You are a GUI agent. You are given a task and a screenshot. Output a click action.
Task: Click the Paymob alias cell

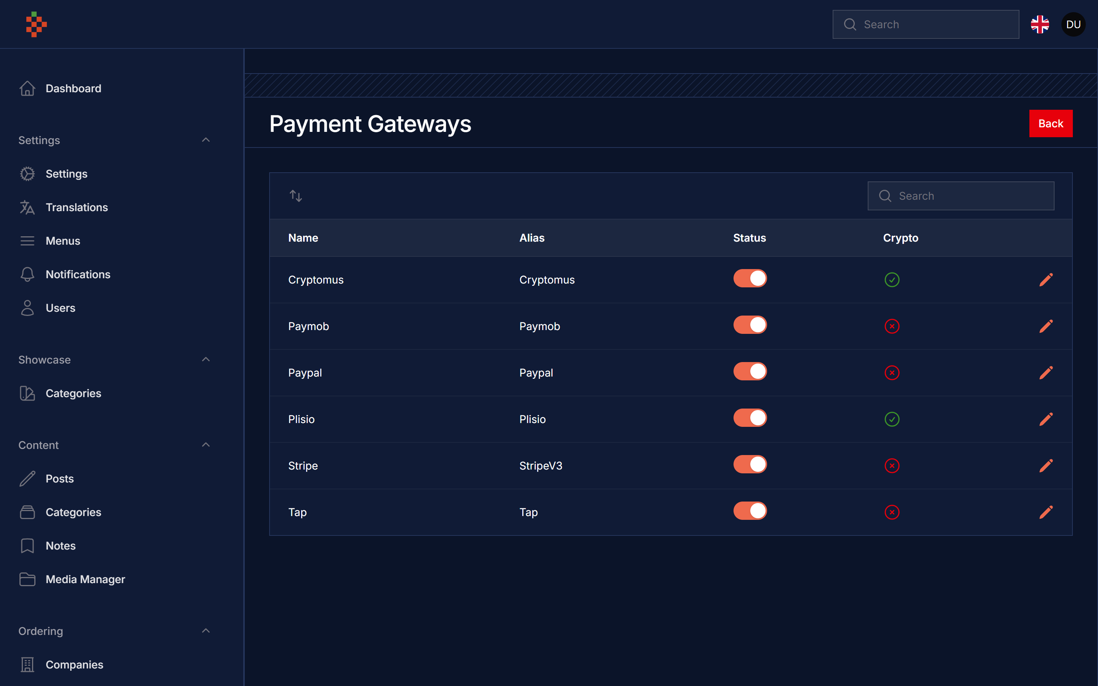pyautogui.click(x=539, y=326)
